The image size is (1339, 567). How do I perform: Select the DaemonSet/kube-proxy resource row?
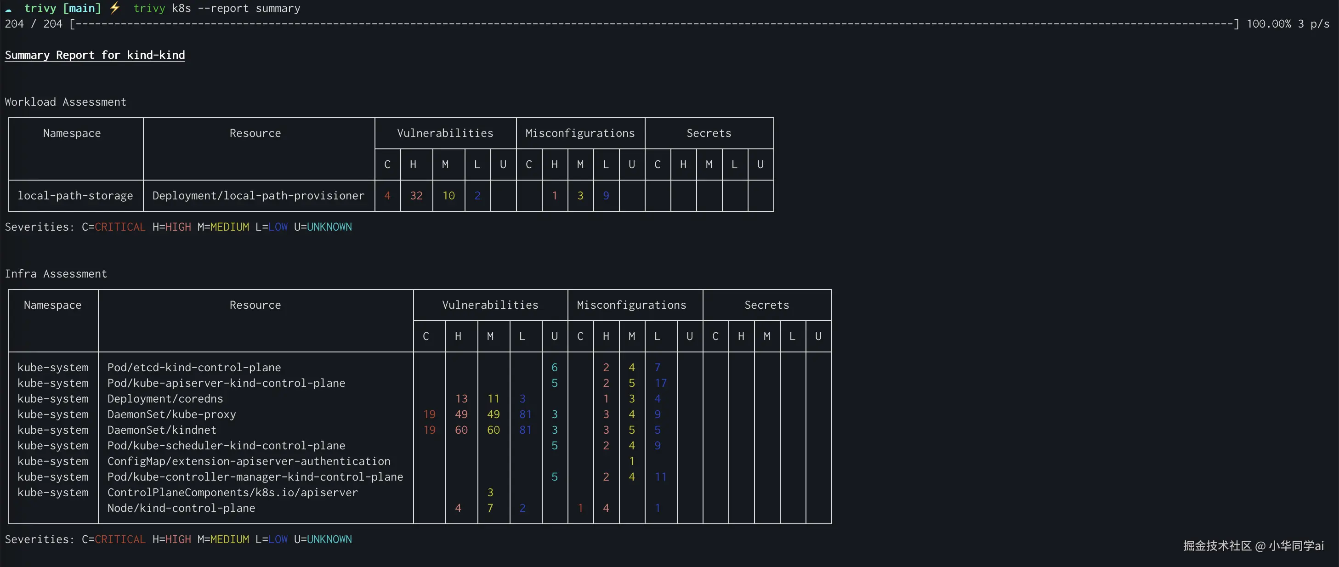pos(171,414)
